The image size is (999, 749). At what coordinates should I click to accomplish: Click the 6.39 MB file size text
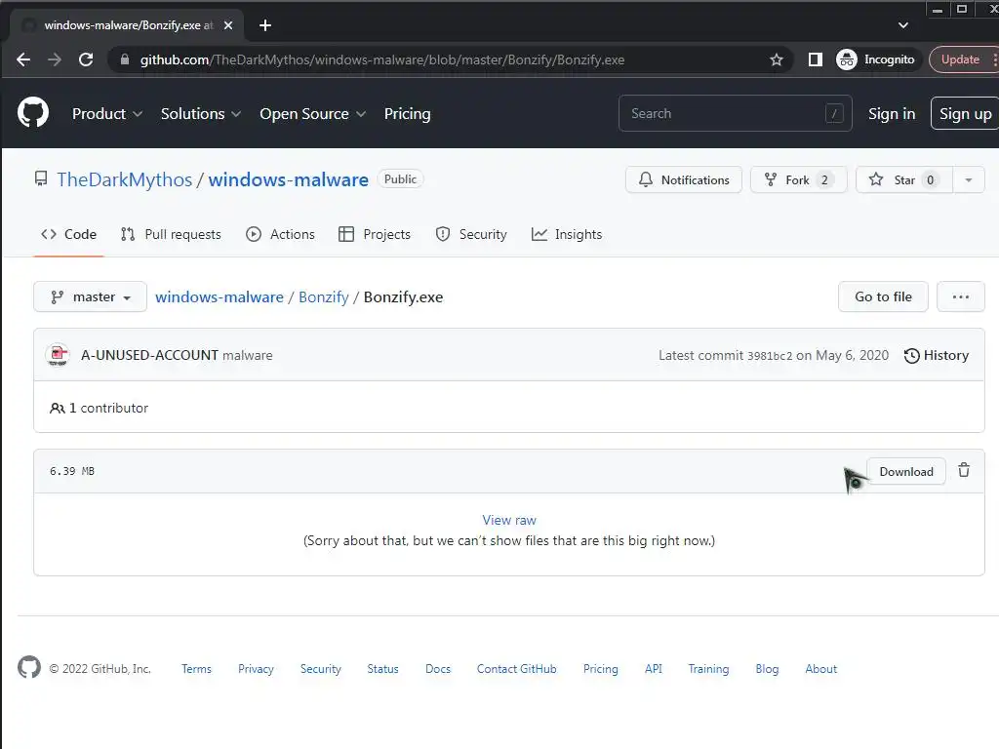coord(72,471)
